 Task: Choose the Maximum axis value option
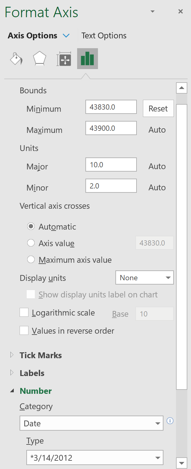tap(31, 260)
